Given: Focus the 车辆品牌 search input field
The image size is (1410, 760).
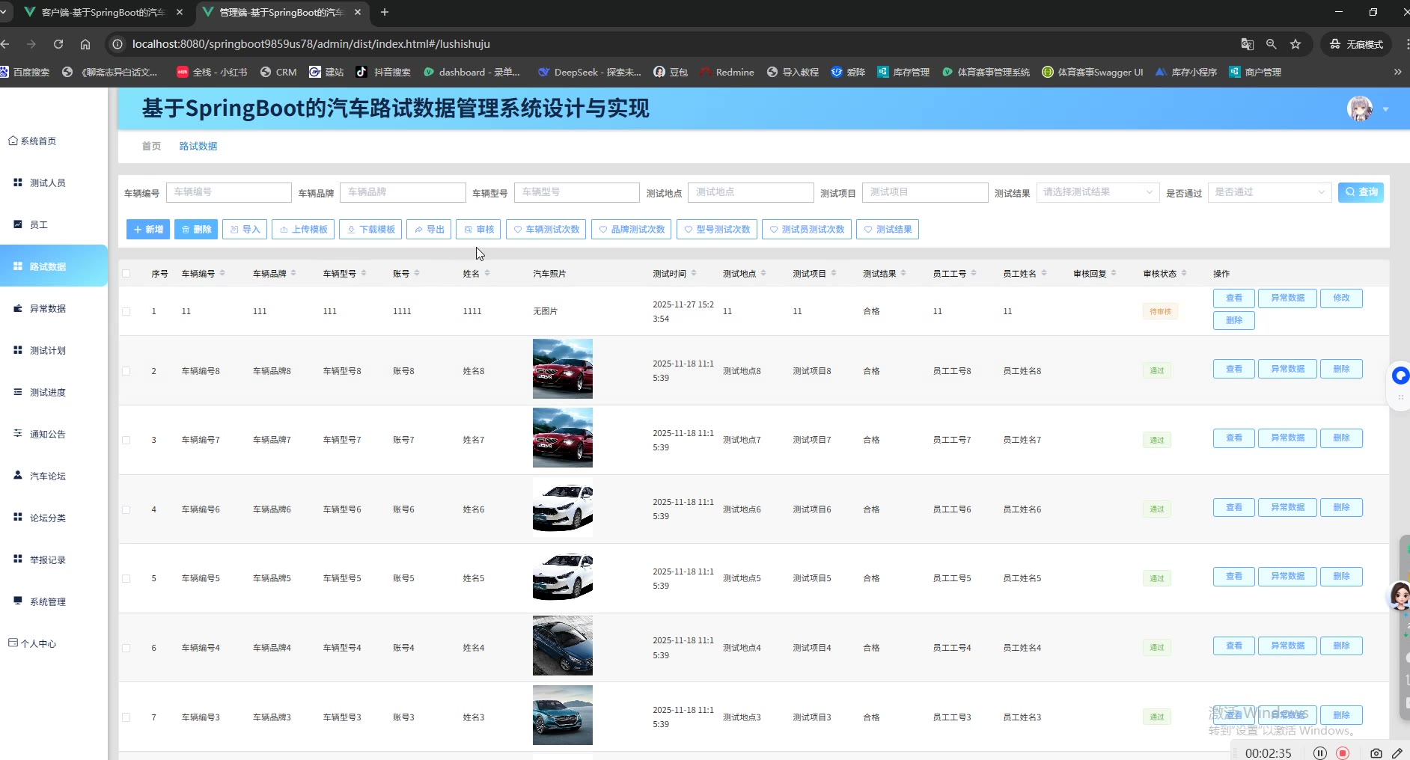Looking at the screenshot, I should [403, 192].
